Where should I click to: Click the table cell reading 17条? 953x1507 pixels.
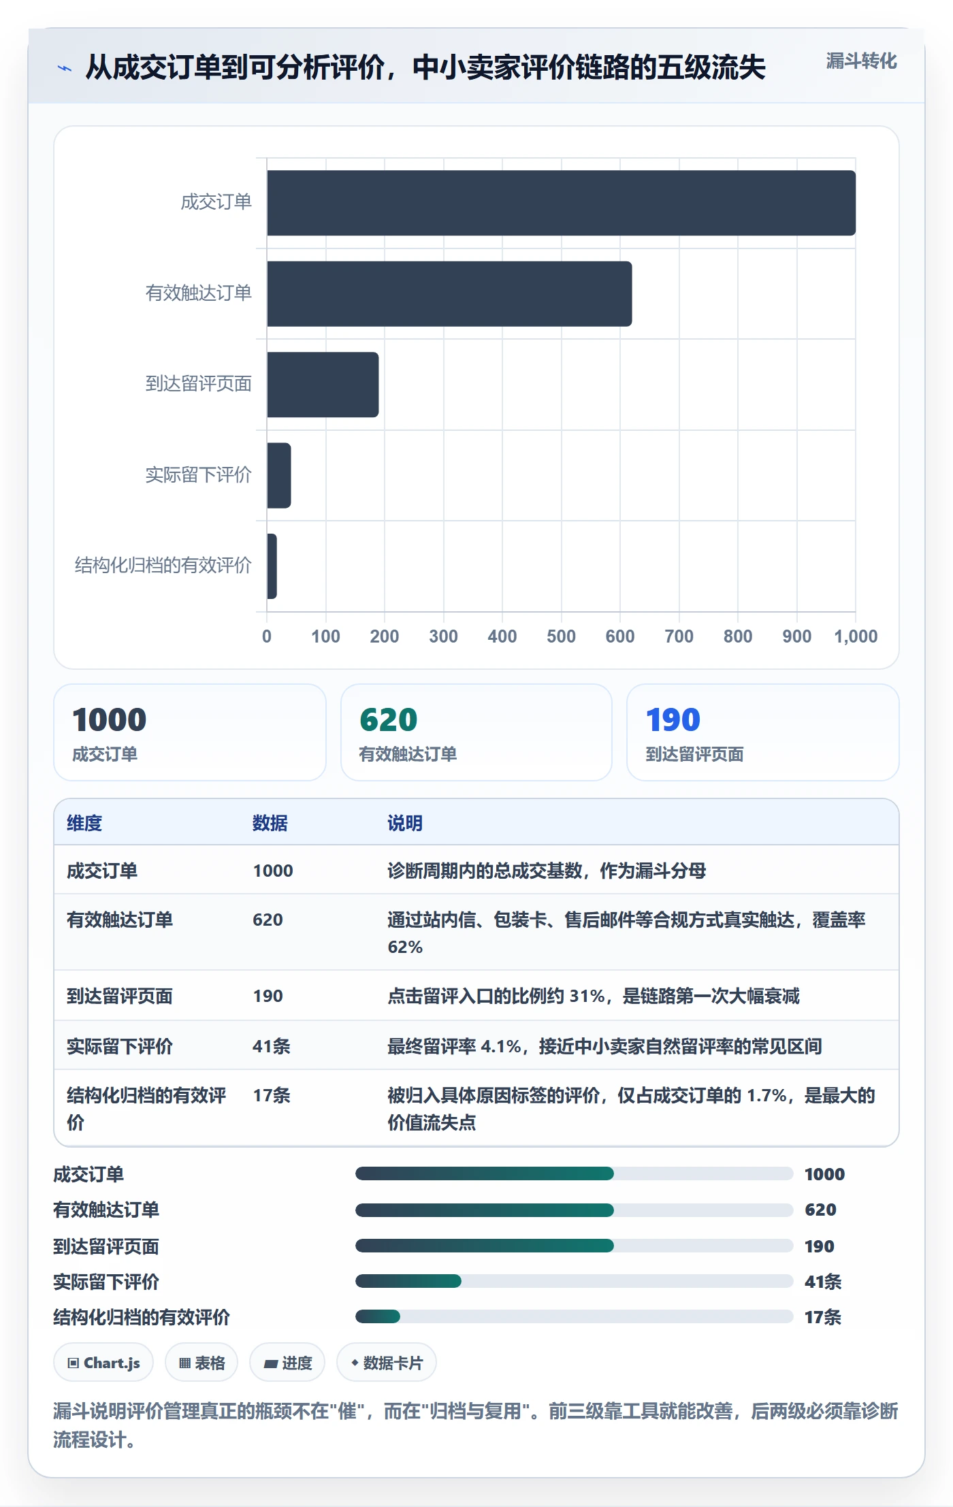272,1095
